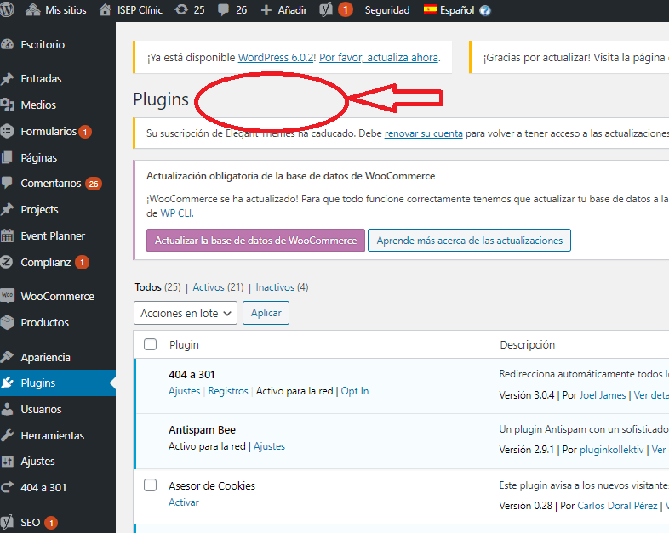Open the Yoast SEO icon in toolbar
The image size is (669, 533).
[x=326, y=9]
